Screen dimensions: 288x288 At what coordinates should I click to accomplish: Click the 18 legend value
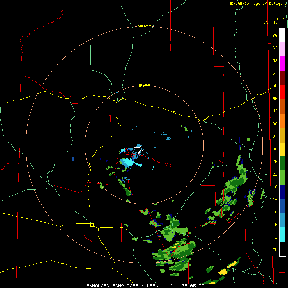coord(275,187)
